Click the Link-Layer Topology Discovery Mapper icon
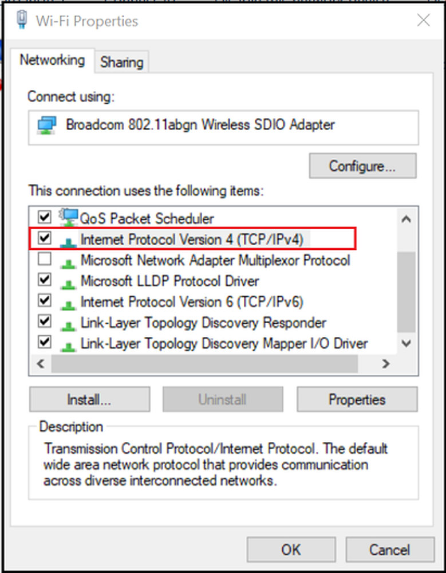 coord(69,344)
